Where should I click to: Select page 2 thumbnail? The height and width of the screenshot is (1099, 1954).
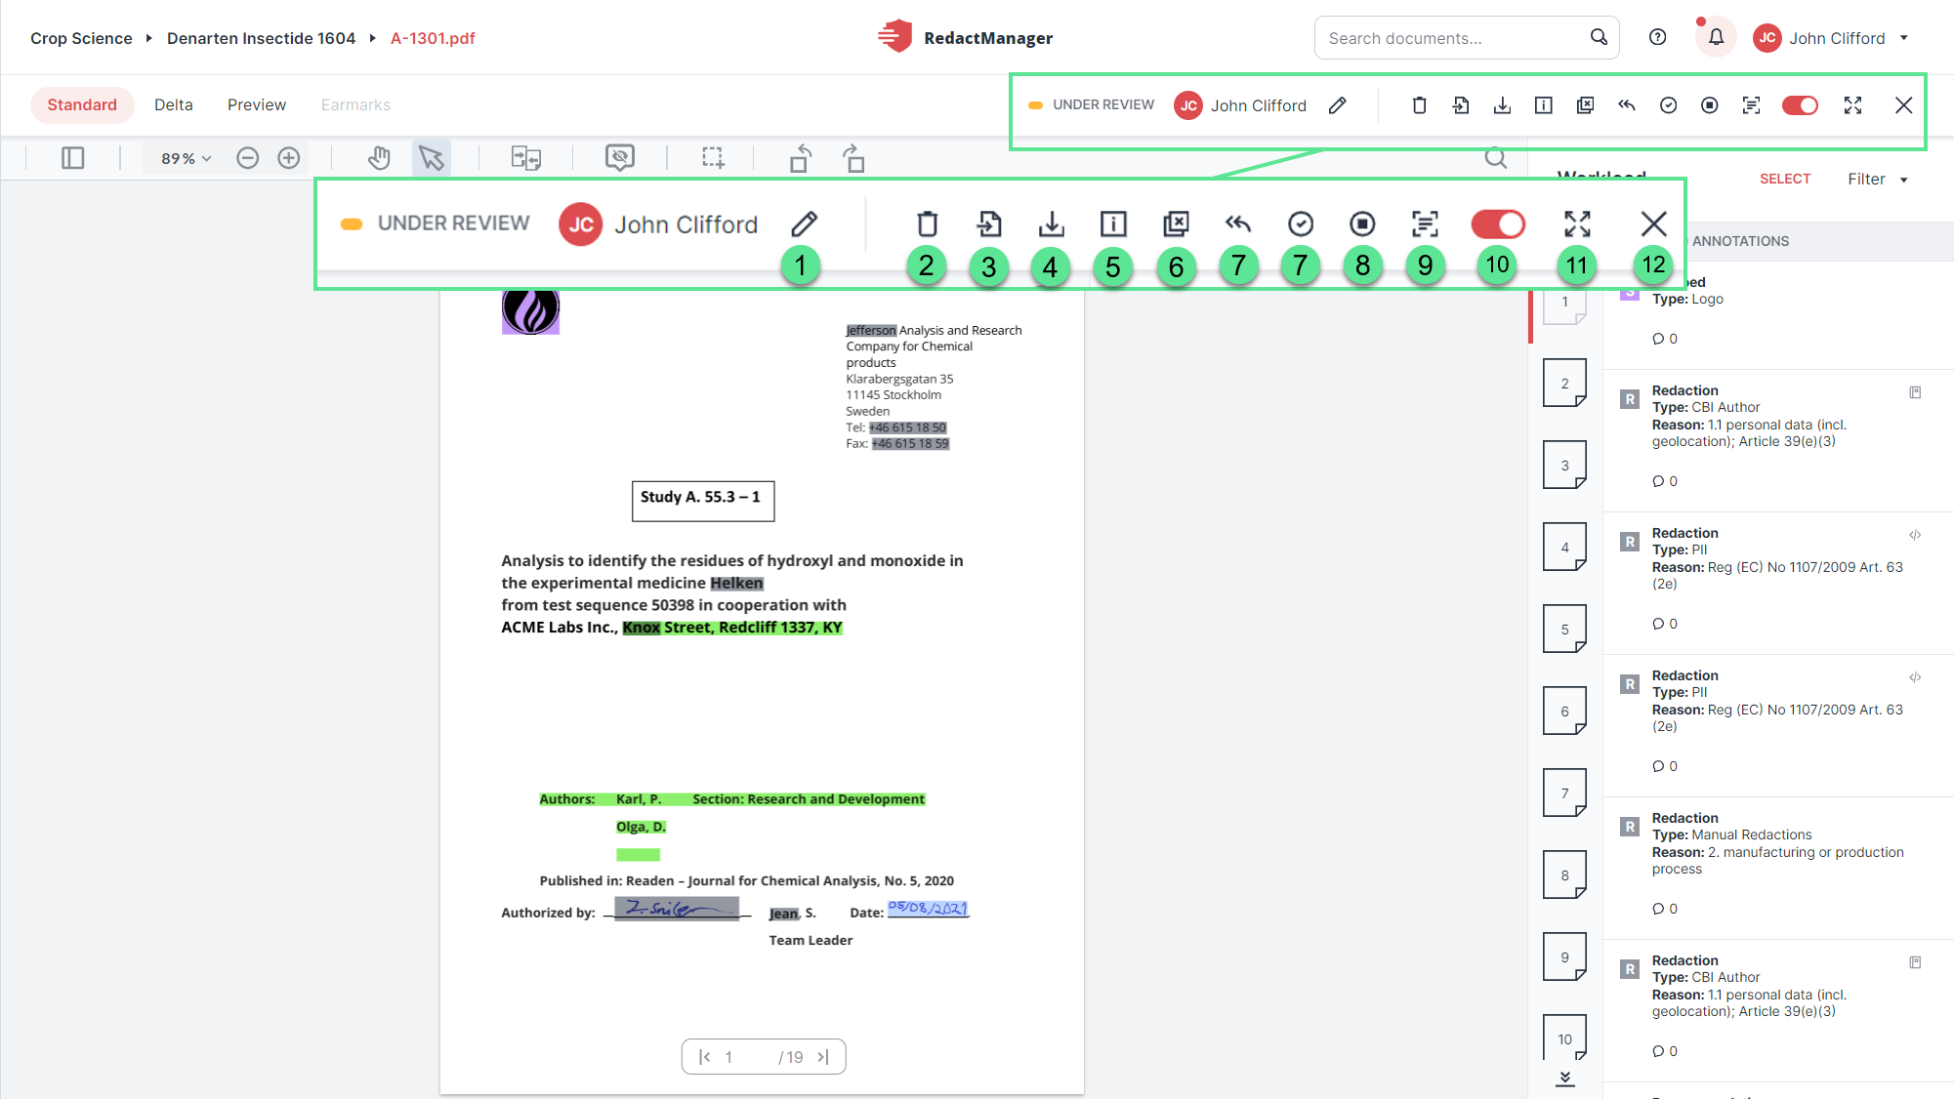coord(1564,383)
